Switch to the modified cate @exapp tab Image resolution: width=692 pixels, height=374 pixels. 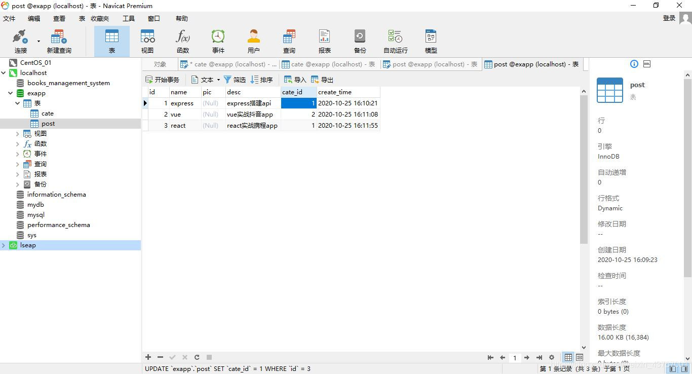coord(228,64)
